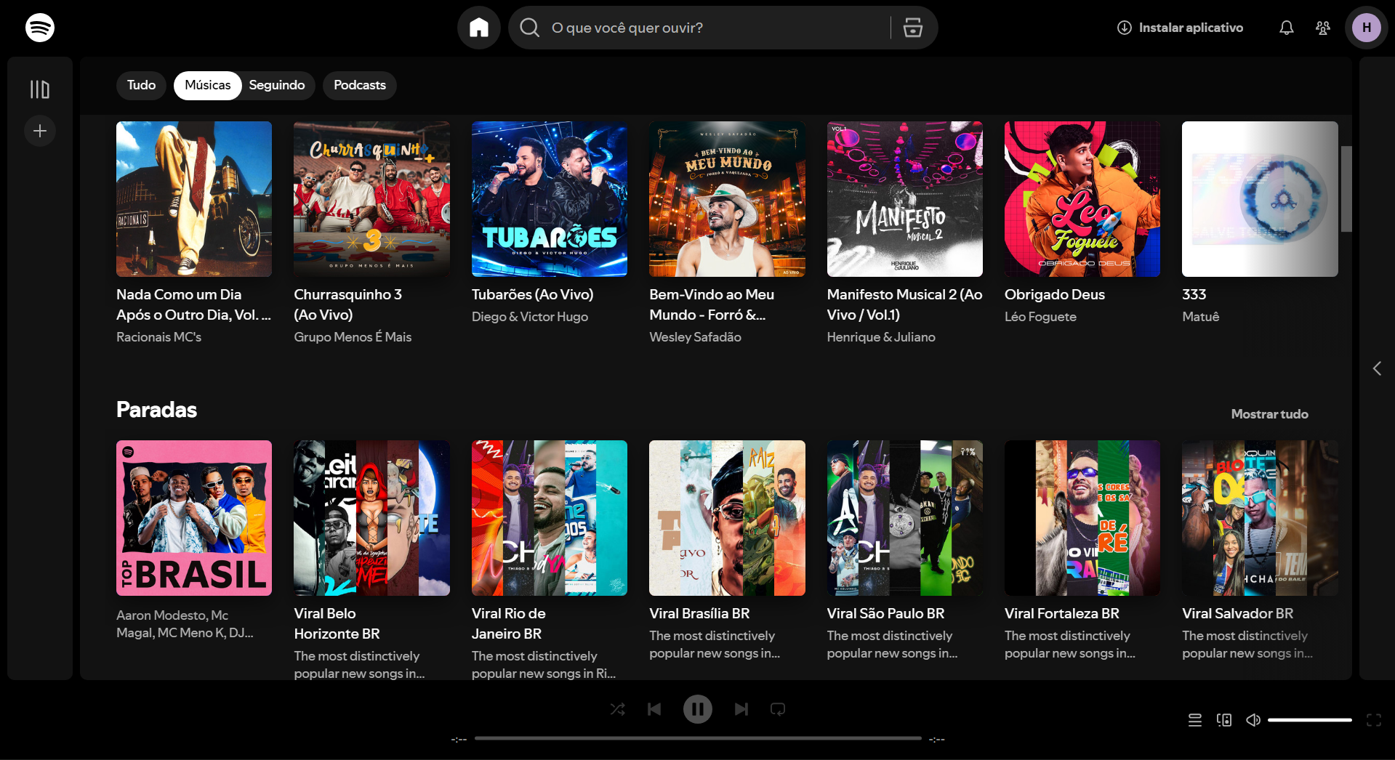Open Top Brasil playlist cover
The height and width of the screenshot is (760, 1395).
click(194, 518)
